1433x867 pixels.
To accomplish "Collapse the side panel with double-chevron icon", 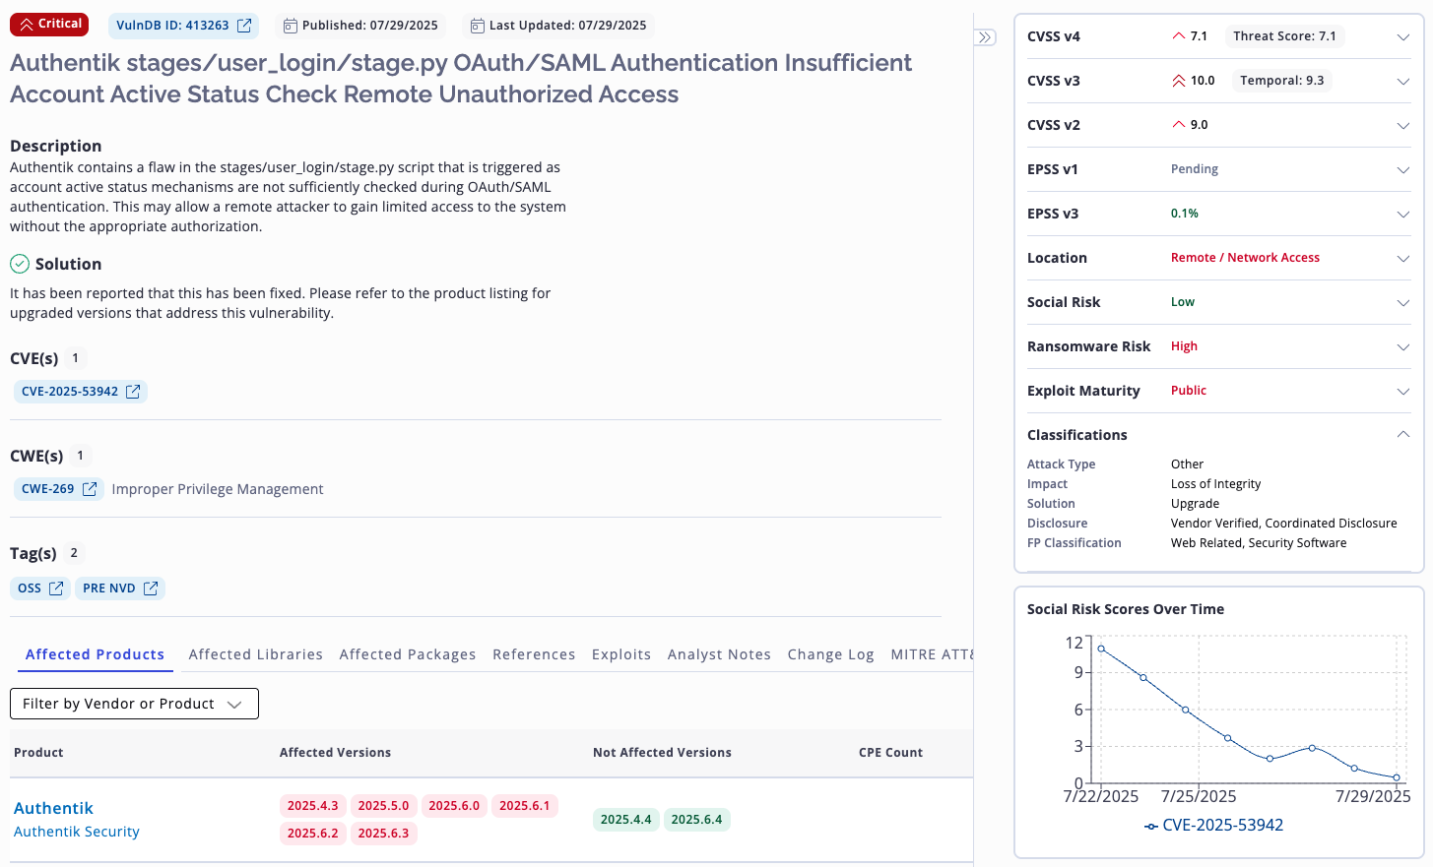I will click(985, 37).
